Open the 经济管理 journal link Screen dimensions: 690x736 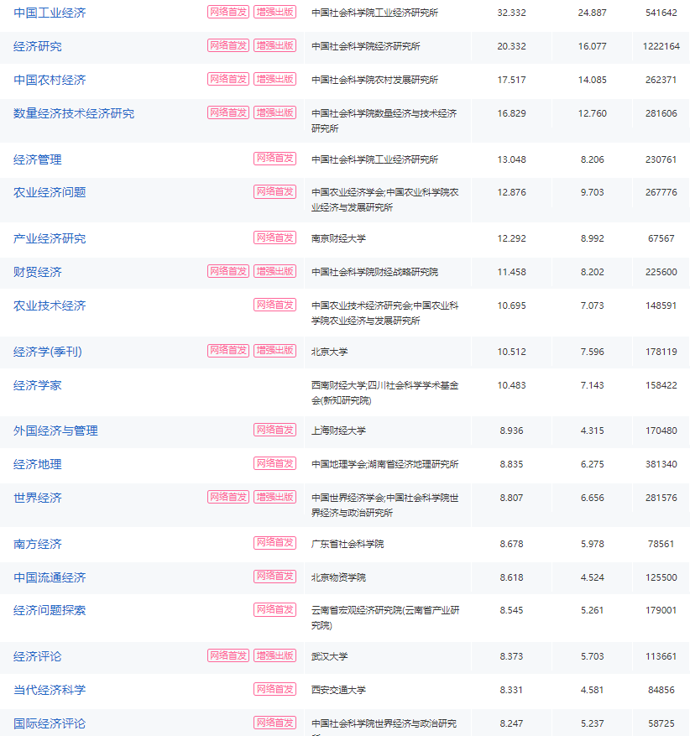pyautogui.click(x=38, y=159)
